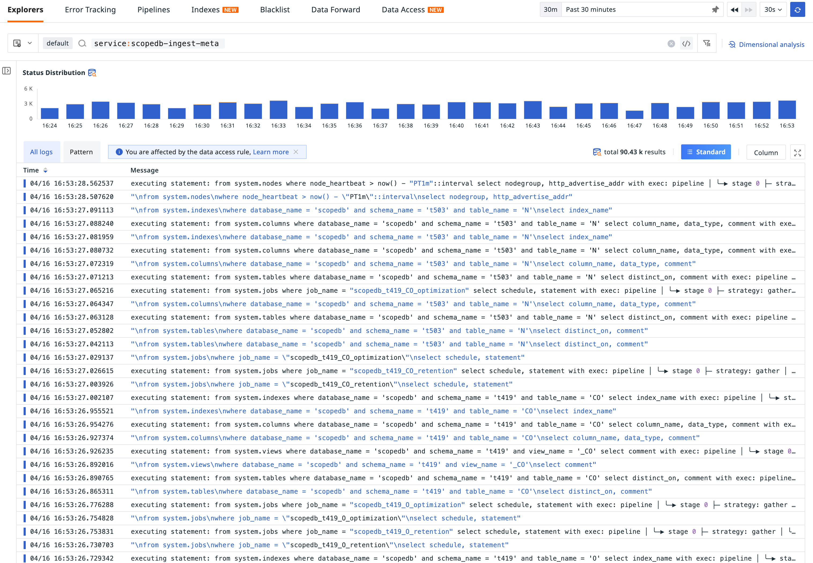Step time range backward with rewind icon

[x=734, y=10]
